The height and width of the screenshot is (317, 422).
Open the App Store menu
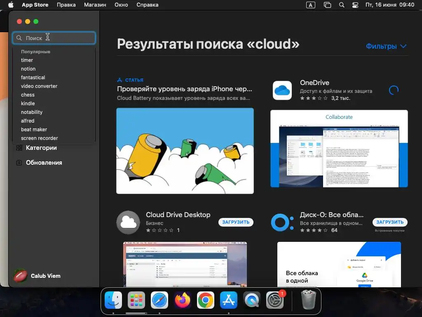[x=35, y=5]
